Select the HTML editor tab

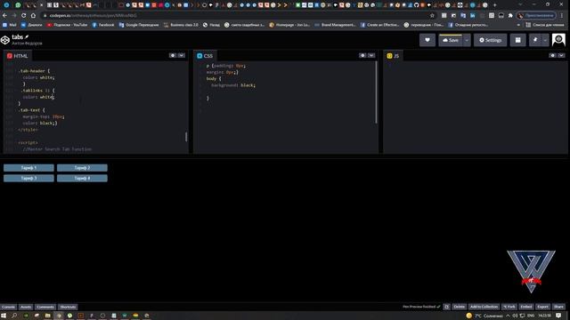click(18, 56)
